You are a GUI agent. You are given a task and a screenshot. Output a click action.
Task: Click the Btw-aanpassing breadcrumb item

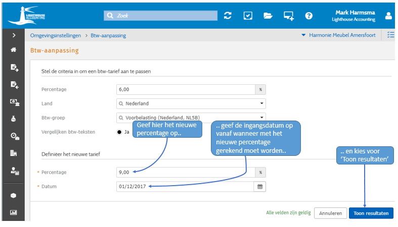(108, 35)
